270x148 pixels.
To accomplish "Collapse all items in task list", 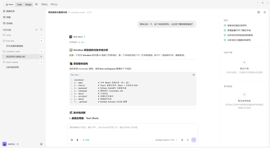I will coord(36,30).
